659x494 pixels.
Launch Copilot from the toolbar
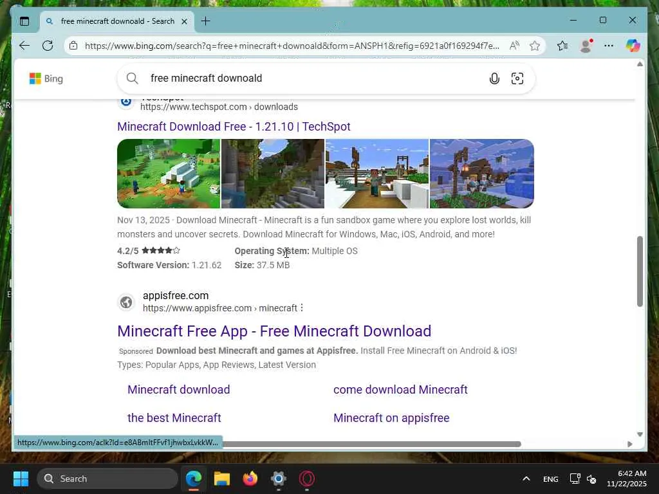(x=633, y=46)
